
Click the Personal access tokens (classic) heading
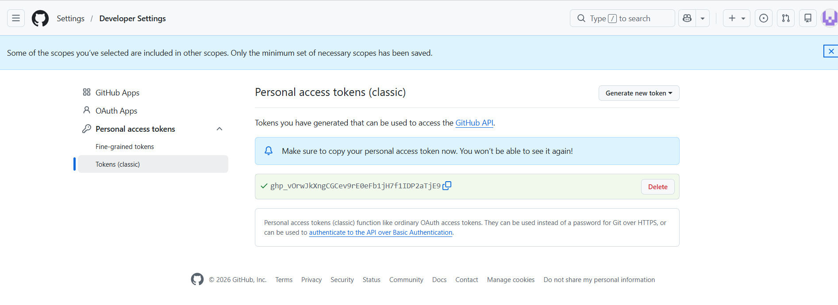click(331, 92)
